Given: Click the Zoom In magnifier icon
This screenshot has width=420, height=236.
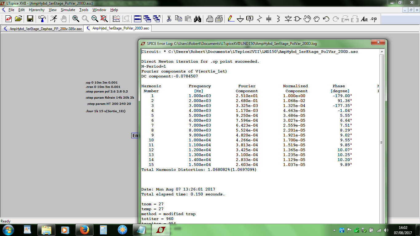Looking at the screenshot, I should coord(76,19).
